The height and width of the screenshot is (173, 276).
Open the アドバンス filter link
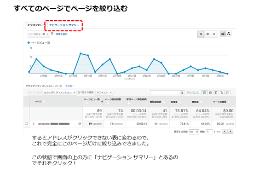click(x=193, y=92)
